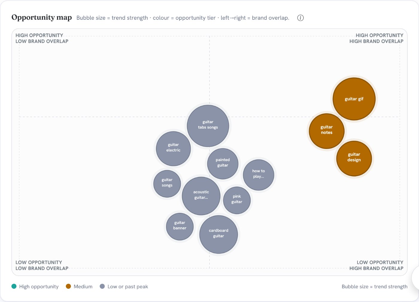This screenshot has height=302, width=419.
Task: Pick the 'guitar songs' bubble
Action: [x=167, y=184]
